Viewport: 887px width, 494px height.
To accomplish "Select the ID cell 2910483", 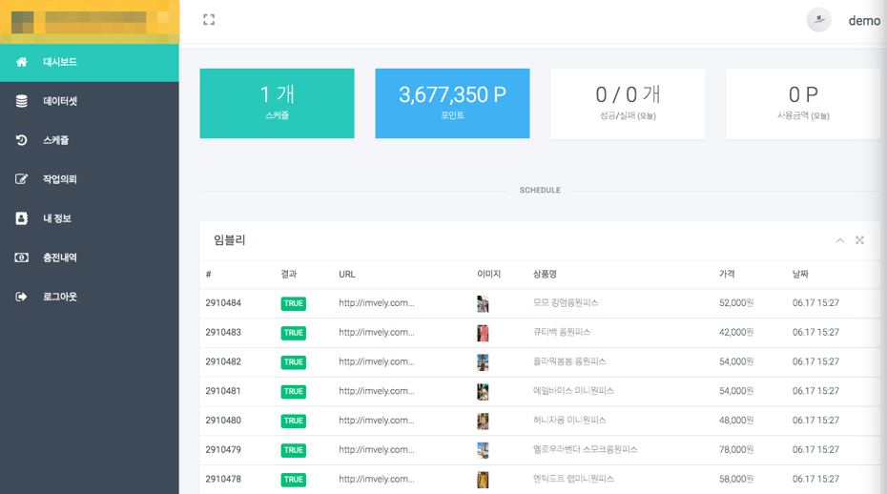I will pyautogui.click(x=223, y=333).
